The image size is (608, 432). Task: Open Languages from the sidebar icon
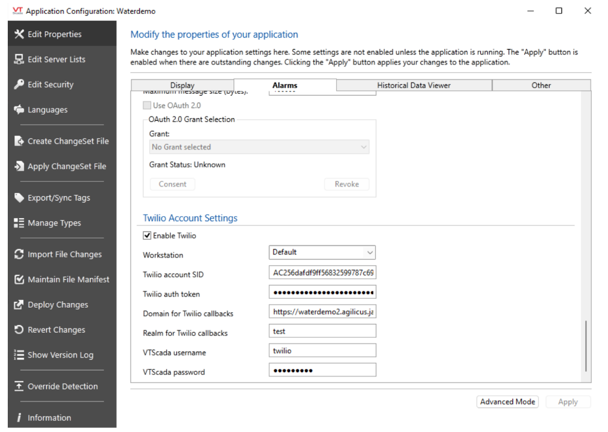pyautogui.click(x=19, y=109)
